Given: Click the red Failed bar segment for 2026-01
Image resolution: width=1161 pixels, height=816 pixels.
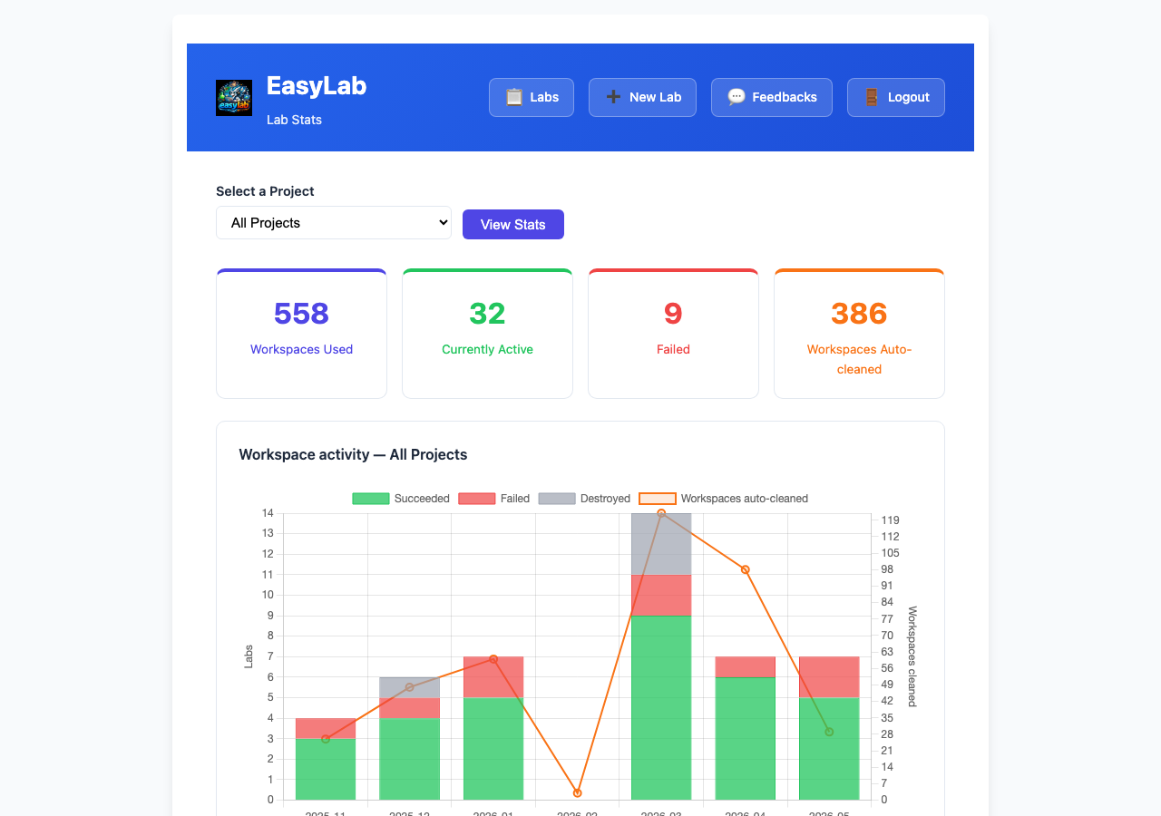Looking at the screenshot, I should click(x=493, y=677).
